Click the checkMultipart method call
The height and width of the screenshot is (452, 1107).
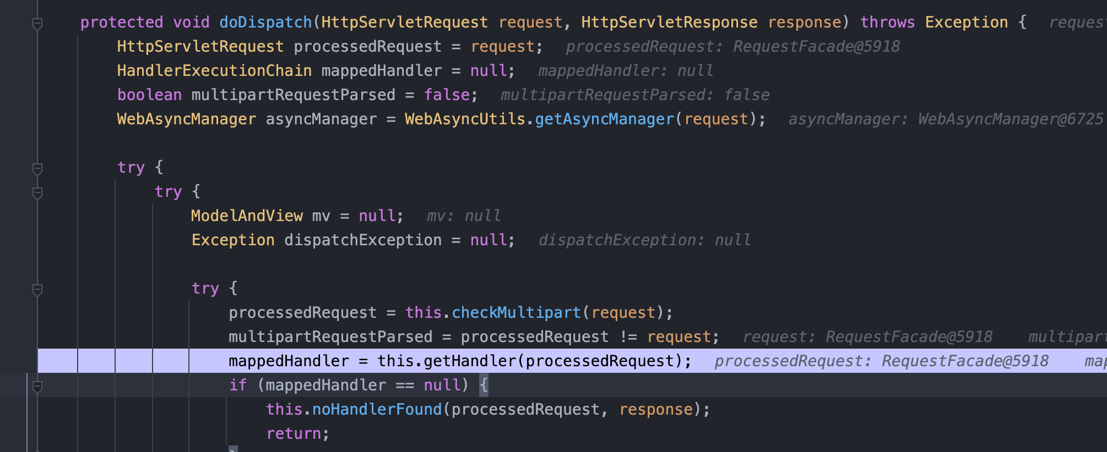coord(516,313)
